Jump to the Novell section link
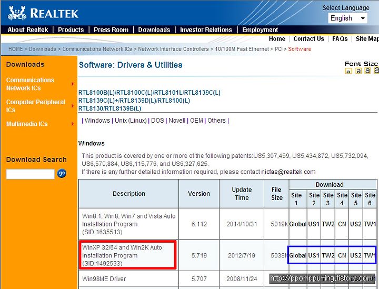This screenshot has height=289, width=379. click(x=177, y=121)
